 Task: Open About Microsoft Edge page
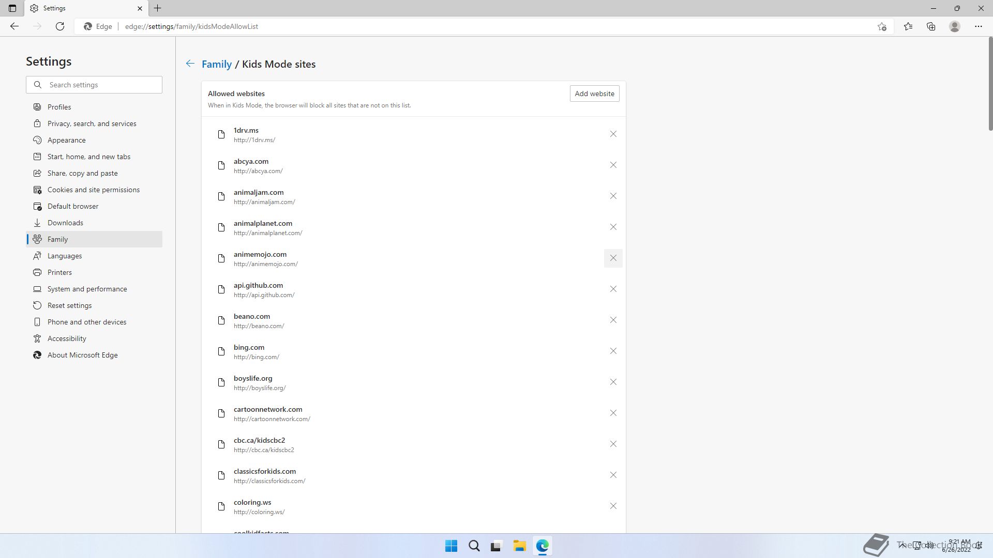click(94, 355)
